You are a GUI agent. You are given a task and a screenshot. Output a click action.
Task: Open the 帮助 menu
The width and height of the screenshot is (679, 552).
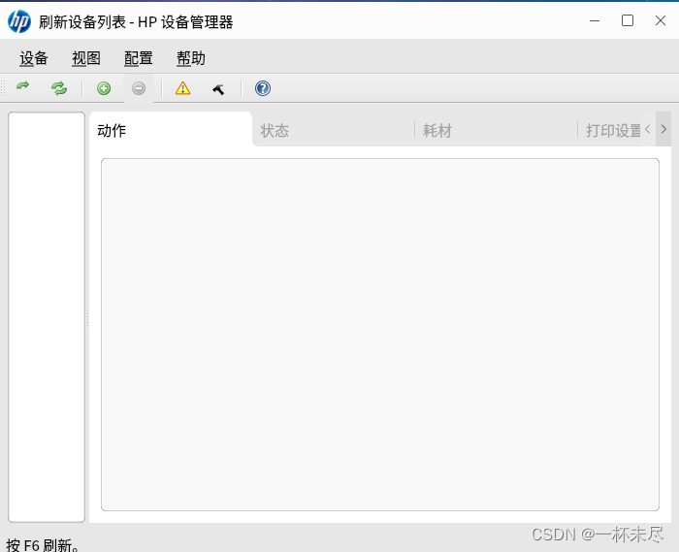(x=191, y=58)
